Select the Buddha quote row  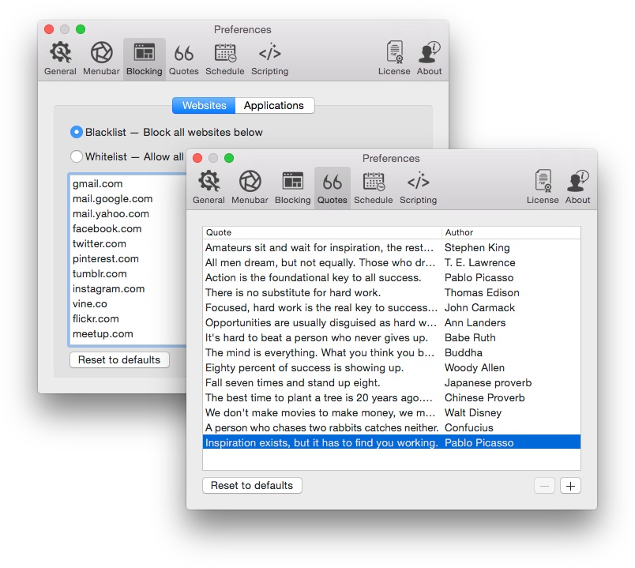click(x=392, y=352)
